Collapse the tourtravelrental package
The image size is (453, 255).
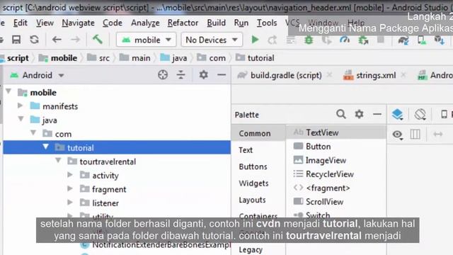pyautogui.click(x=58, y=160)
